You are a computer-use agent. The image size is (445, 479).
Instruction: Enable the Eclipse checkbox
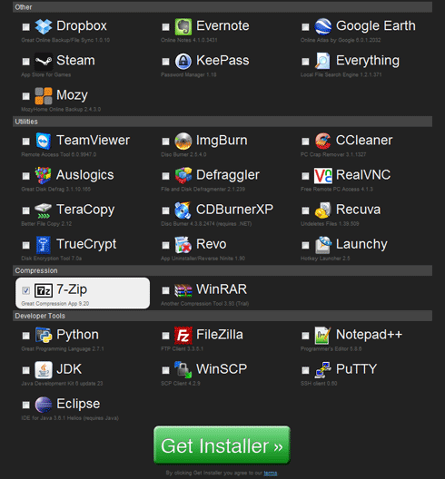pos(26,405)
